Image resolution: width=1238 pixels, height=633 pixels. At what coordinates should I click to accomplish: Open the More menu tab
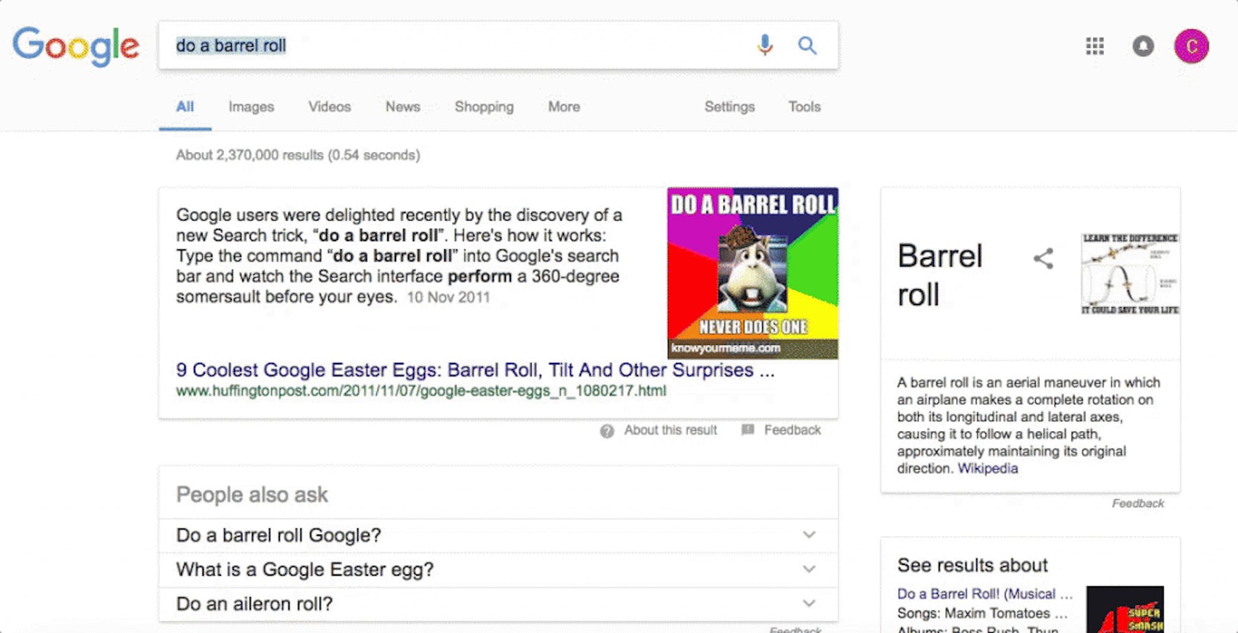point(564,107)
